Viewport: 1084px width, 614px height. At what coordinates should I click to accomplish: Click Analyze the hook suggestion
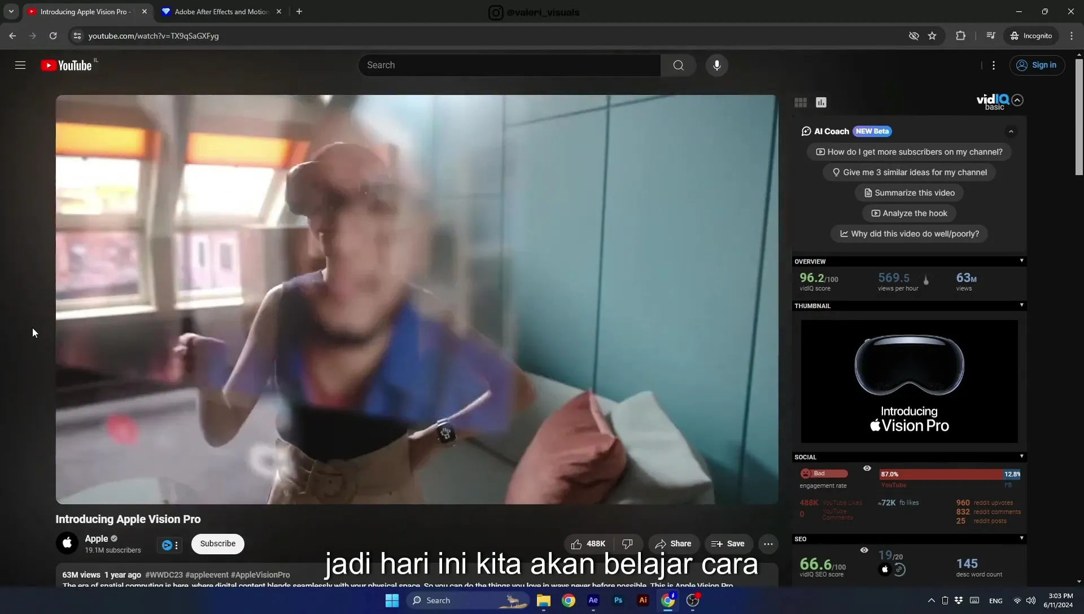(x=909, y=213)
